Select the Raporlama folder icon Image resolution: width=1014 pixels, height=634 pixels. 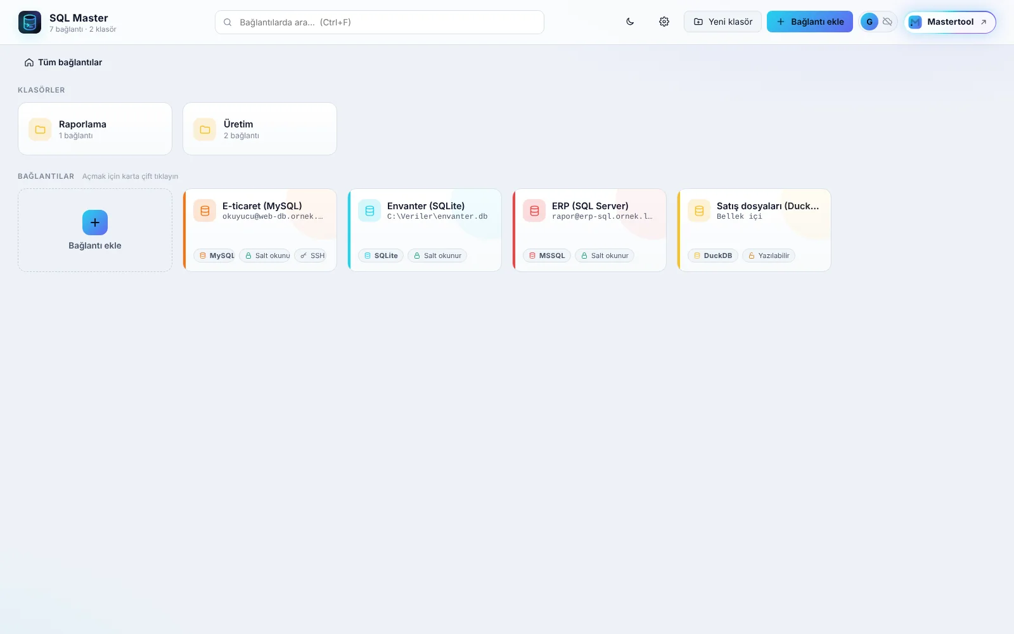tap(40, 129)
